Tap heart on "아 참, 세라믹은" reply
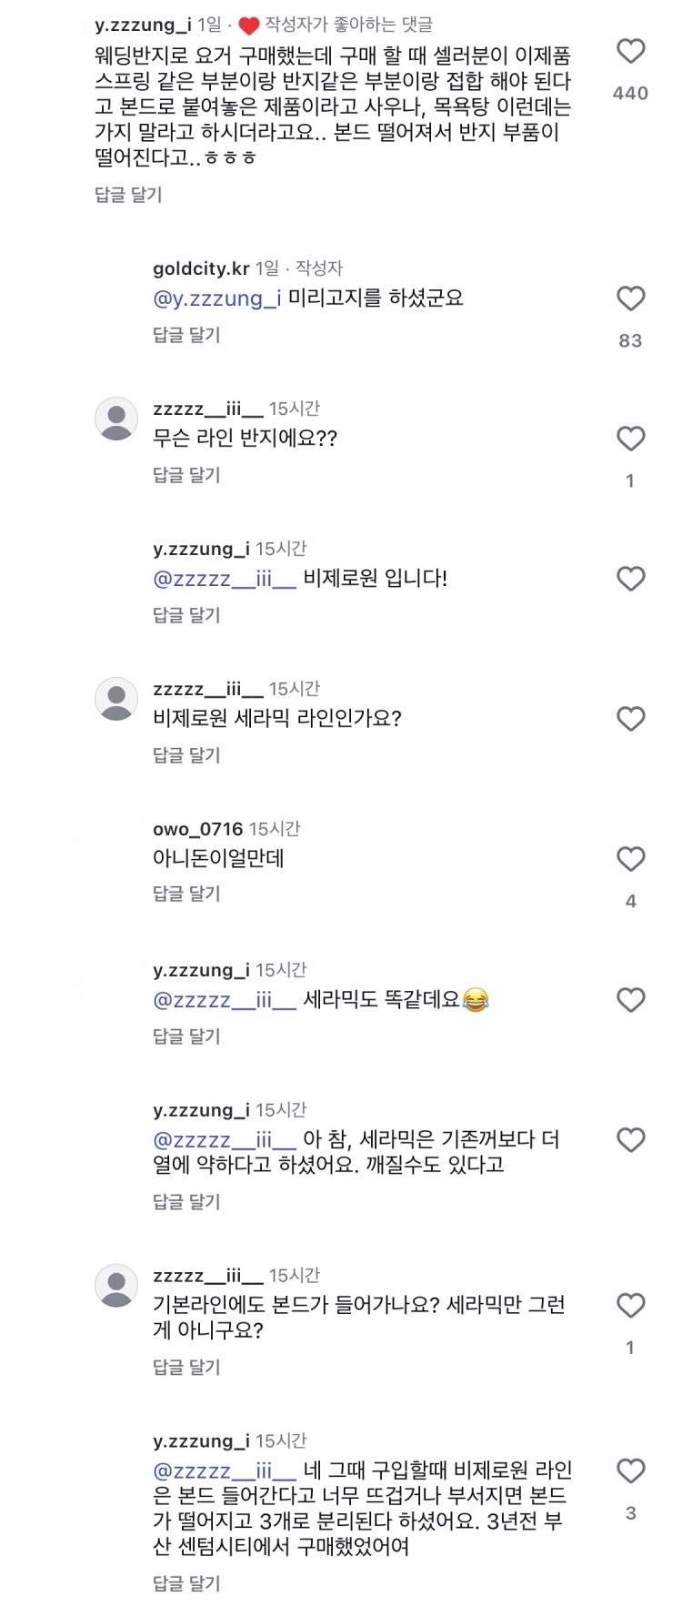Image resolution: width=682 pixels, height=1617 pixels. pyautogui.click(x=630, y=1140)
